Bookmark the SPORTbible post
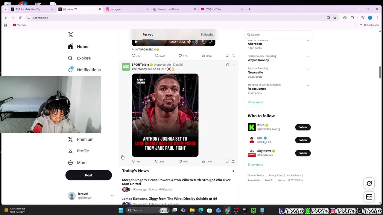 point(227,162)
